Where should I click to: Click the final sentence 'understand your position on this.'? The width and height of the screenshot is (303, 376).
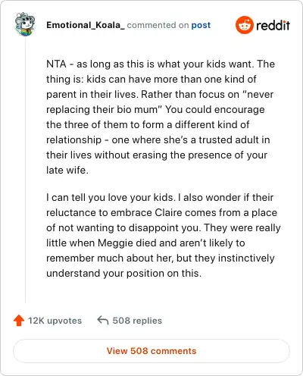coord(124,274)
